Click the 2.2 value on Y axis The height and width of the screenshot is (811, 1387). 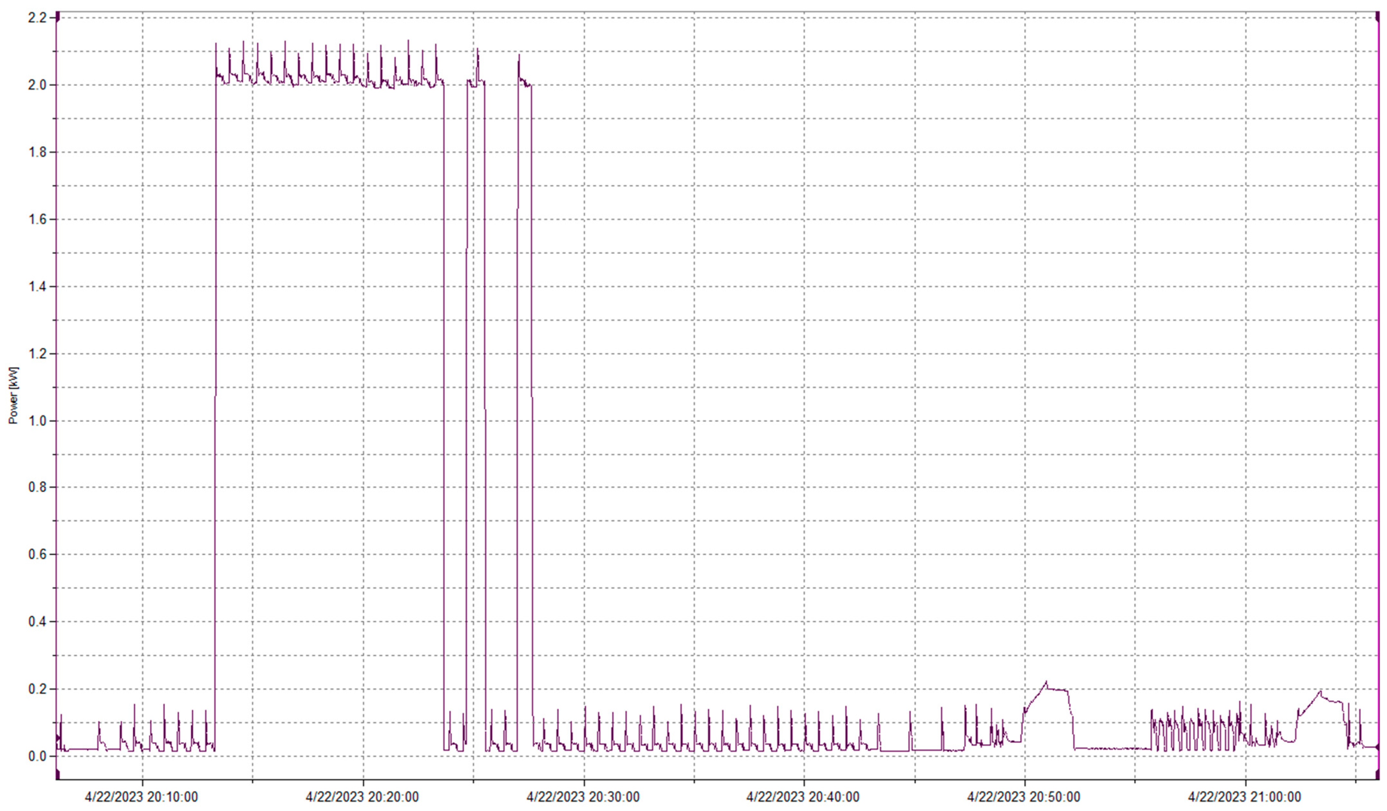tap(37, 18)
